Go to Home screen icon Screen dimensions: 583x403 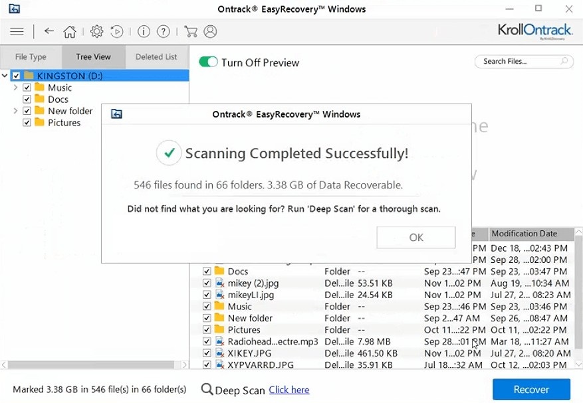click(70, 32)
